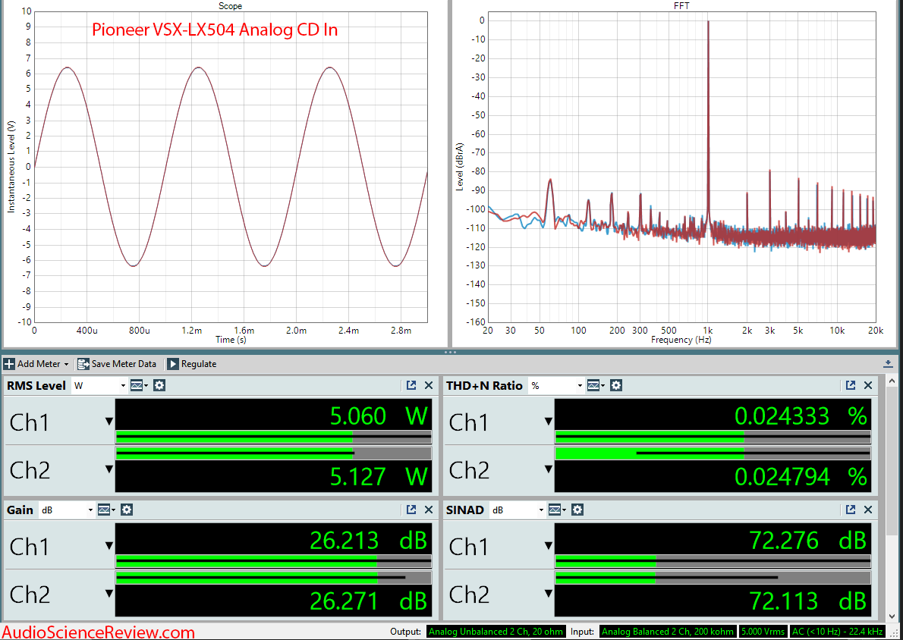Click the download arrow icon beside the meter toolbar
The width and height of the screenshot is (903, 640).
(888, 364)
